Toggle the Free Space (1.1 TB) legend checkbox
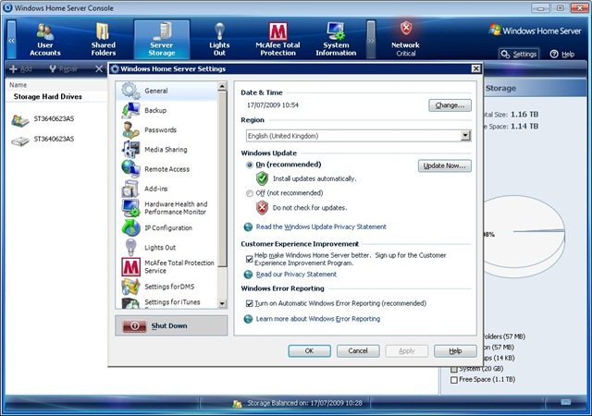 (x=454, y=380)
